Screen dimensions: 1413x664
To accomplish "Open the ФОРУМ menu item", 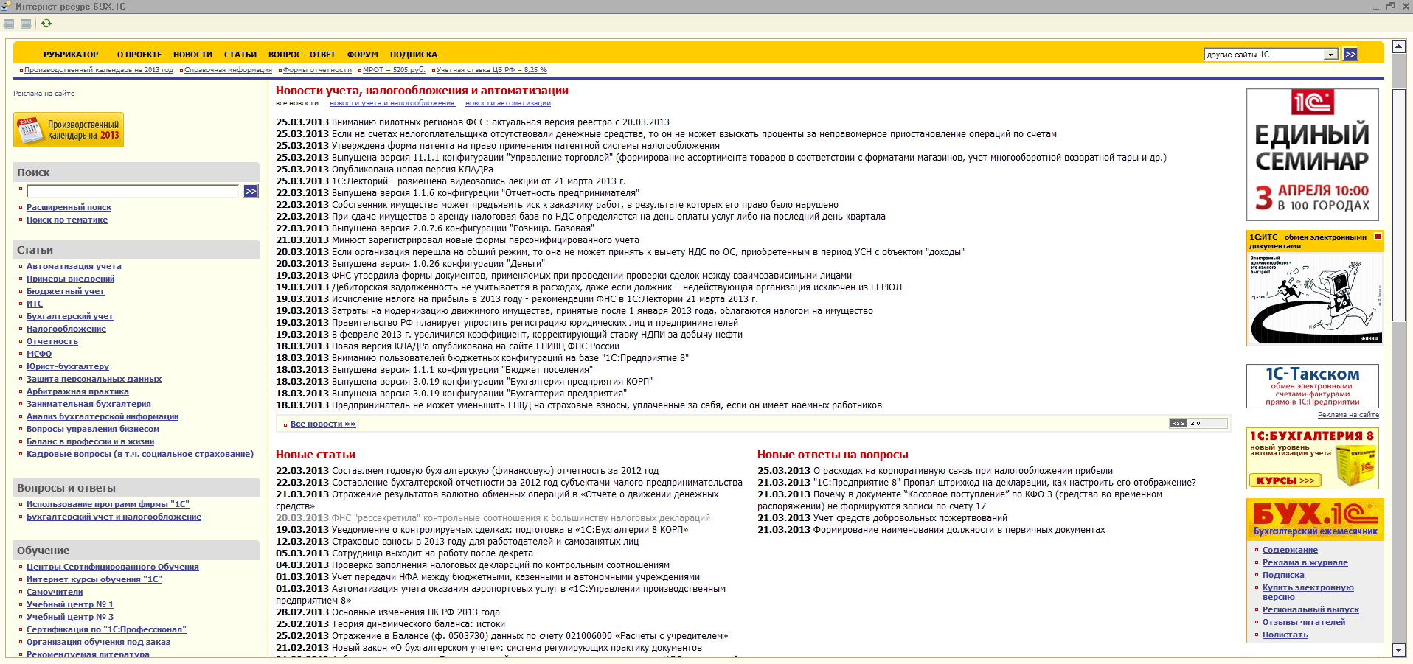I will pos(363,55).
